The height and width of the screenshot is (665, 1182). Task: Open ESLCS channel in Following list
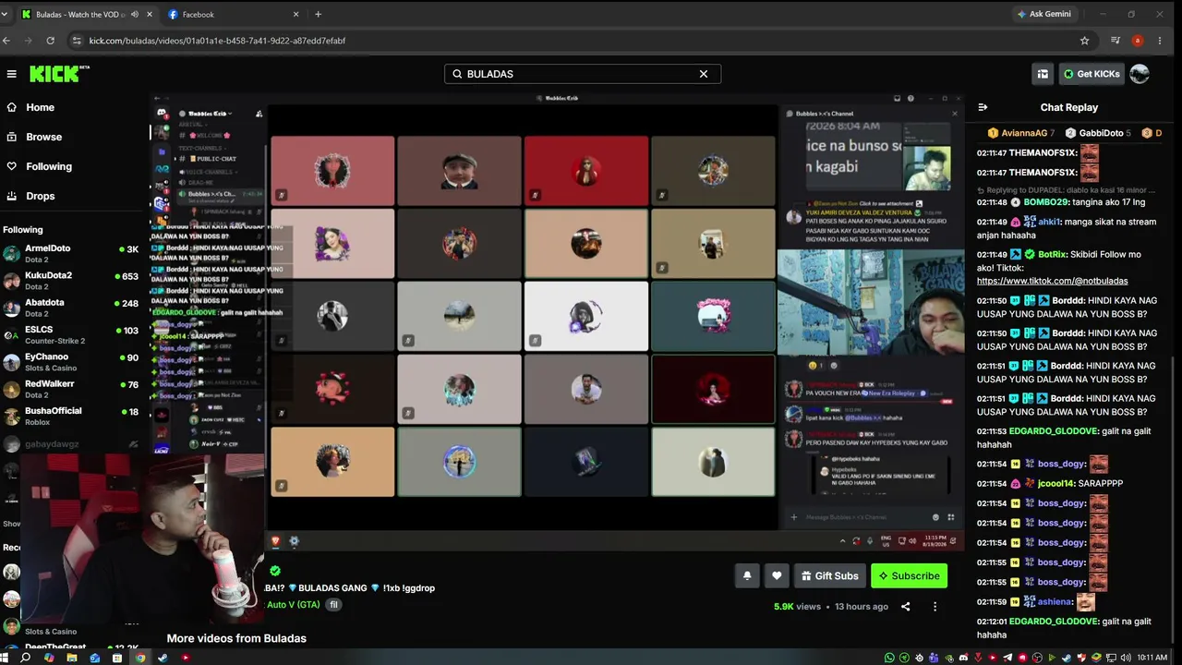pyautogui.click(x=71, y=334)
